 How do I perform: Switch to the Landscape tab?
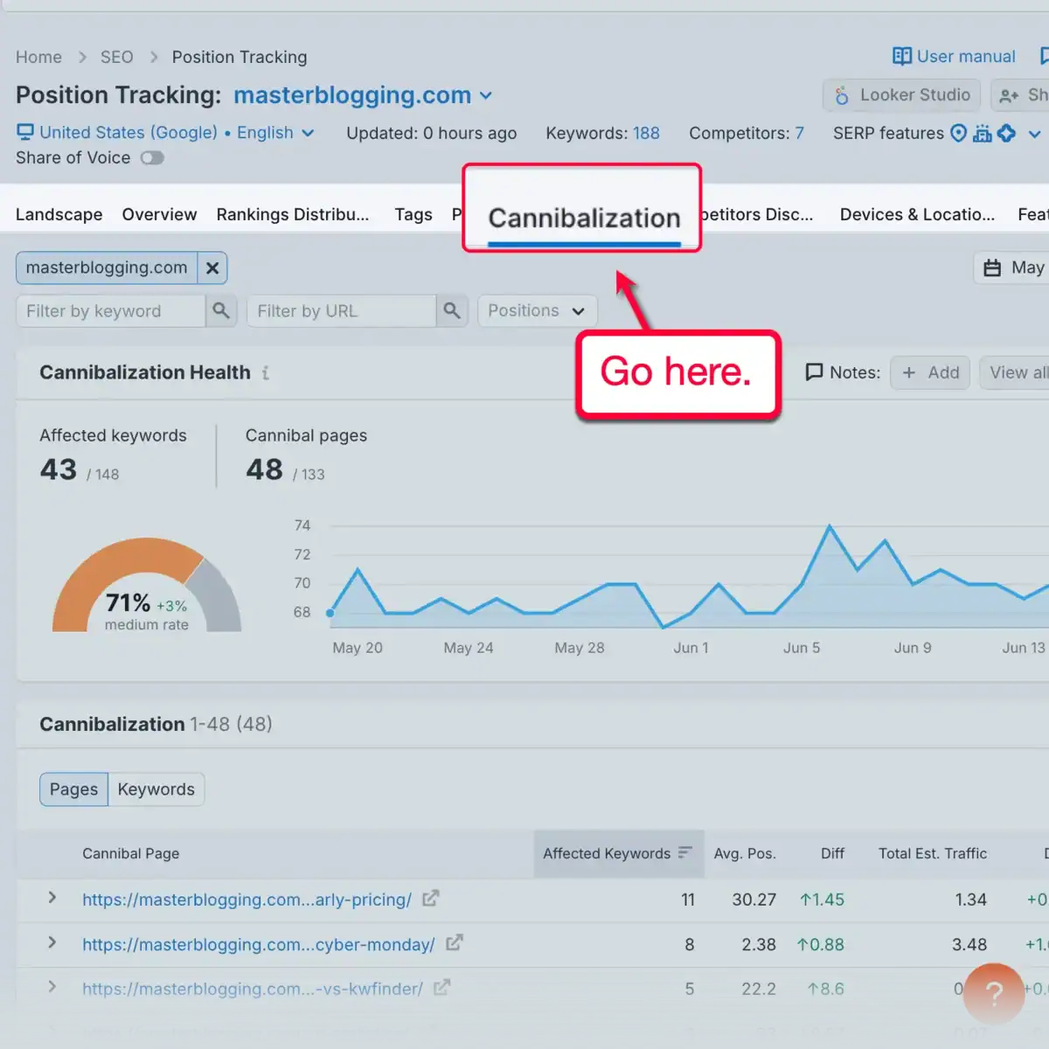(x=59, y=214)
